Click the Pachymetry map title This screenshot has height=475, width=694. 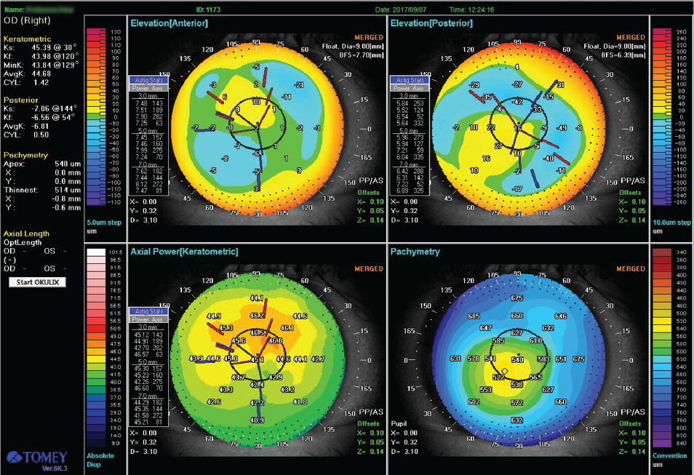(415, 252)
